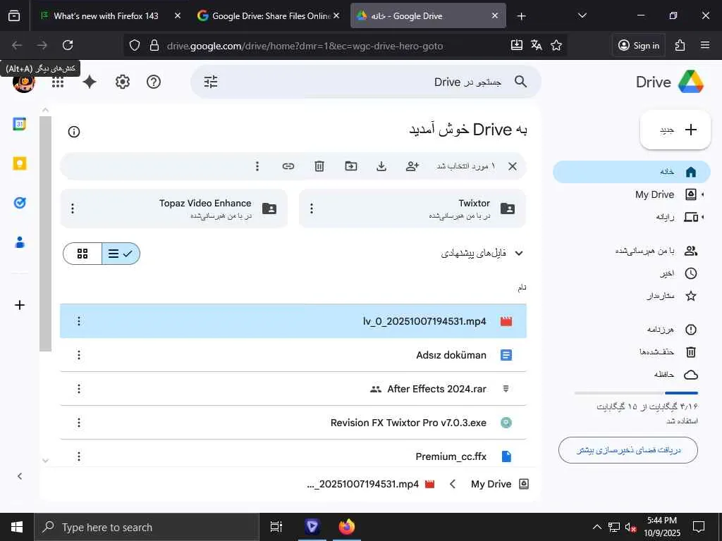722x541 pixels.
Task: Translate this page icon in address bar
Action: pyautogui.click(x=537, y=45)
